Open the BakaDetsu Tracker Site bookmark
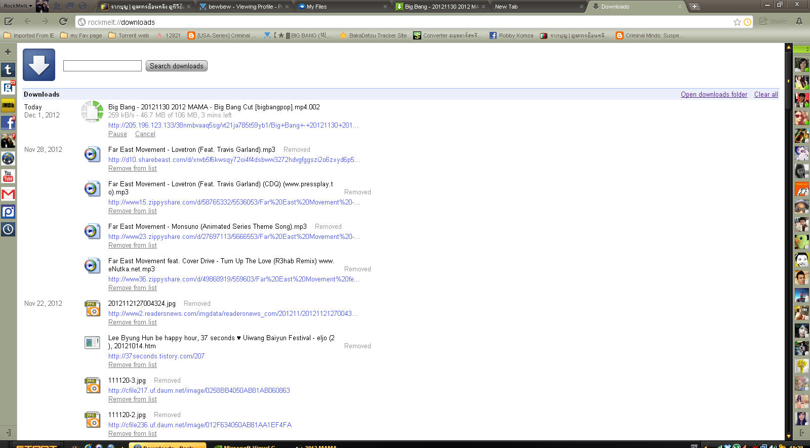The image size is (810, 448). [373, 35]
